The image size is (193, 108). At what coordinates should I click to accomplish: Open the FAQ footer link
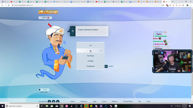(x=139, y=101)
